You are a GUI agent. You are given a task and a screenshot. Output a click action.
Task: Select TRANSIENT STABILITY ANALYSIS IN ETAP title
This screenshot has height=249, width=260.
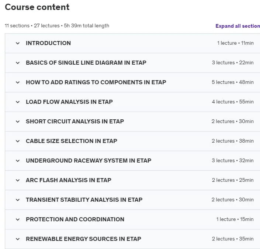click(x=84, y=200)
